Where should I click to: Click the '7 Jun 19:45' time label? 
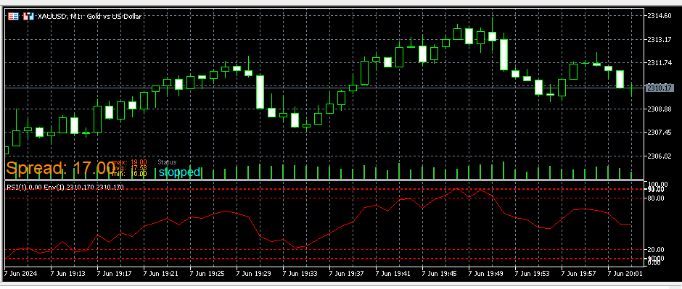440,274
